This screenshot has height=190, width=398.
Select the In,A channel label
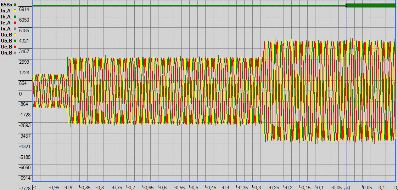(6, 29)
